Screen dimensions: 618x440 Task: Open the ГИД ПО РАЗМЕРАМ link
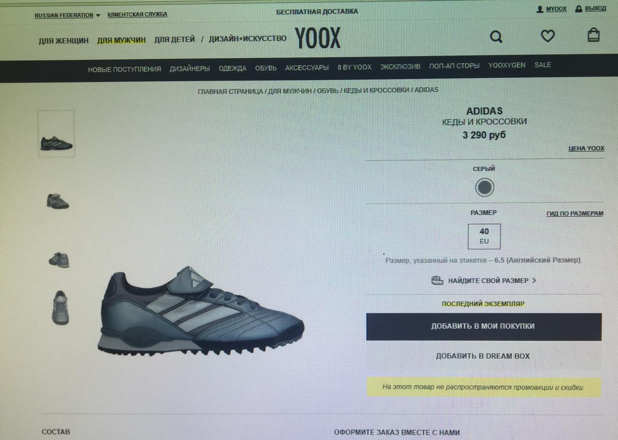(x=575, y=214)
